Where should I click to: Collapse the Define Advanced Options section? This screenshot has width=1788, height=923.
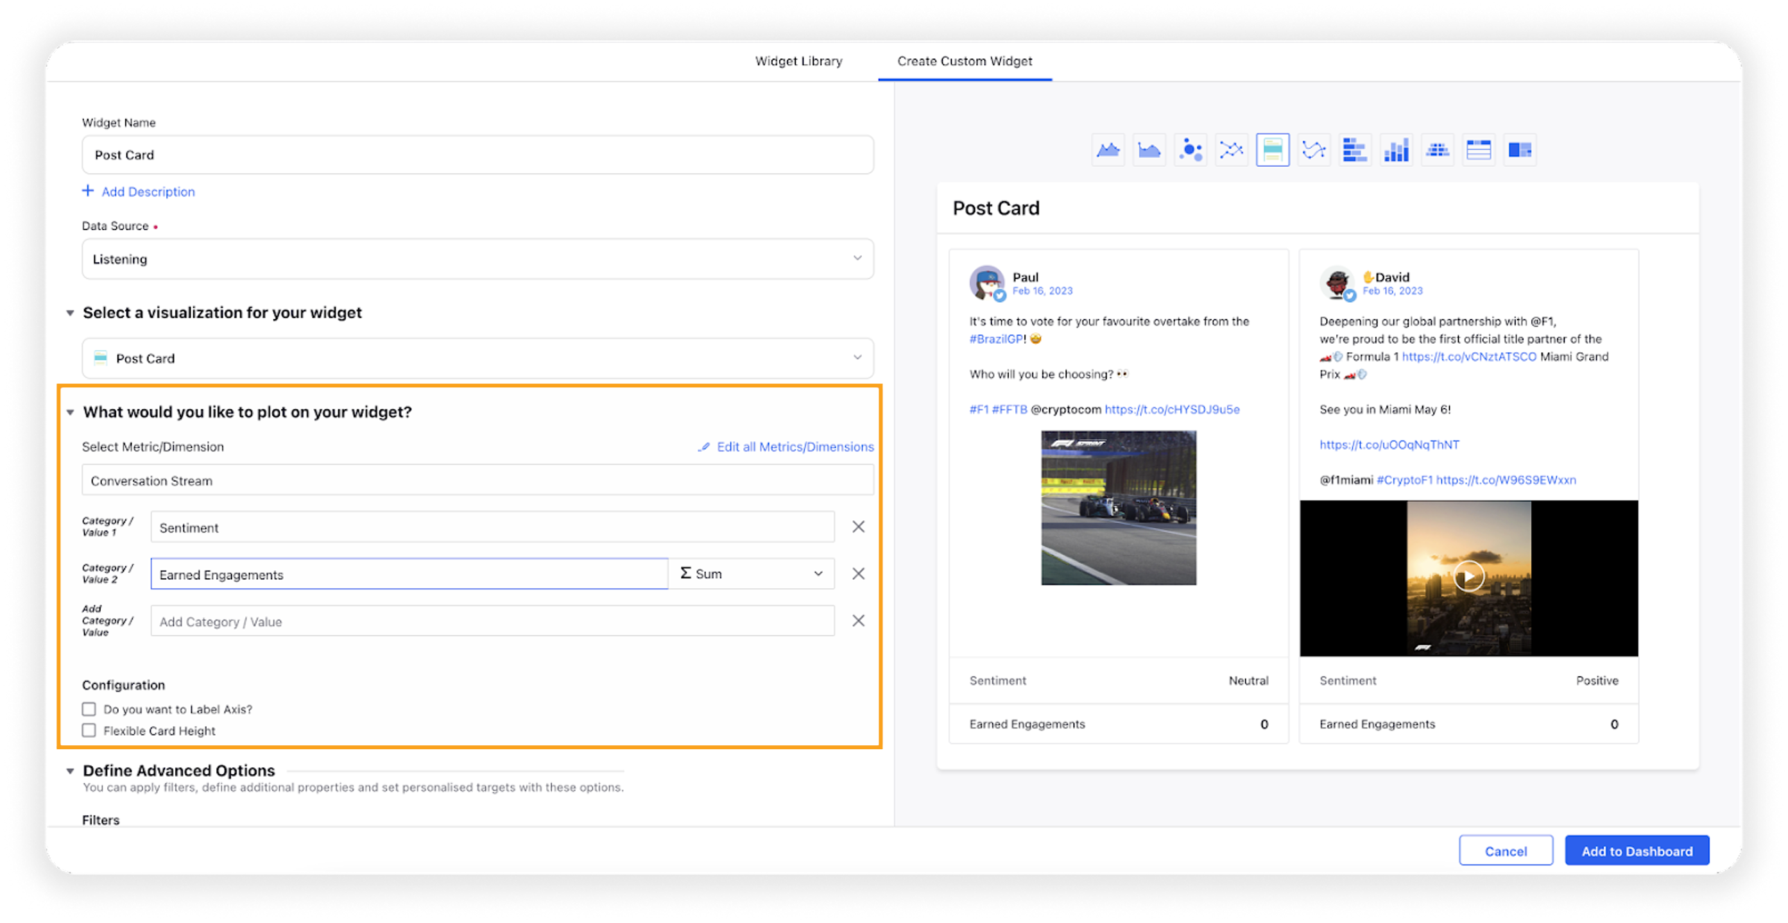point(70,772)
